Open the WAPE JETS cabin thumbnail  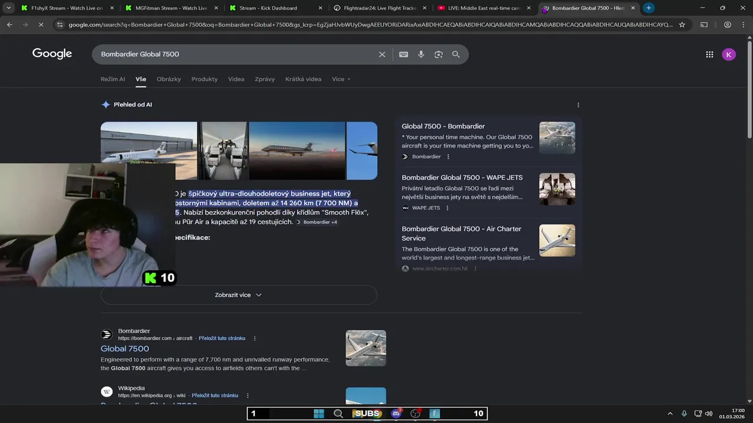coord(557,189)
